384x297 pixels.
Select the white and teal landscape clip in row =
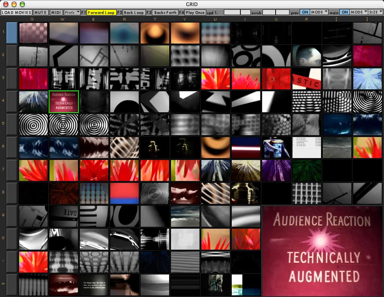tap(246, 285)
